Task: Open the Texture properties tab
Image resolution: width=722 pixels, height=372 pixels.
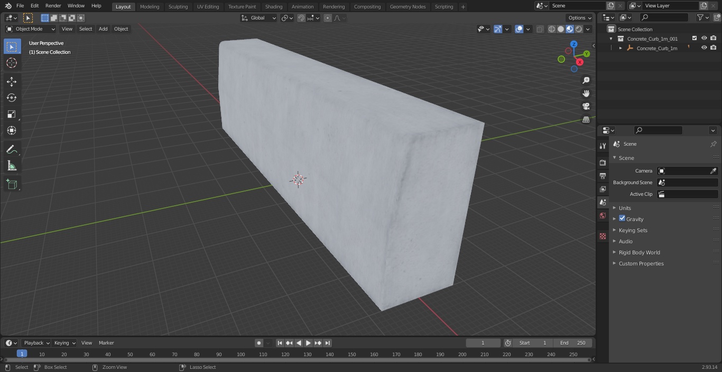Action: 603,236
